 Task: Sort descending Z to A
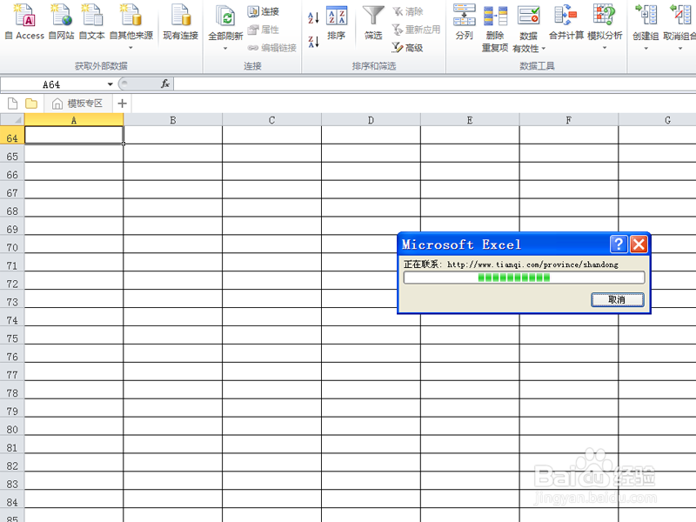pyautogui.click(x=313, y=42)
